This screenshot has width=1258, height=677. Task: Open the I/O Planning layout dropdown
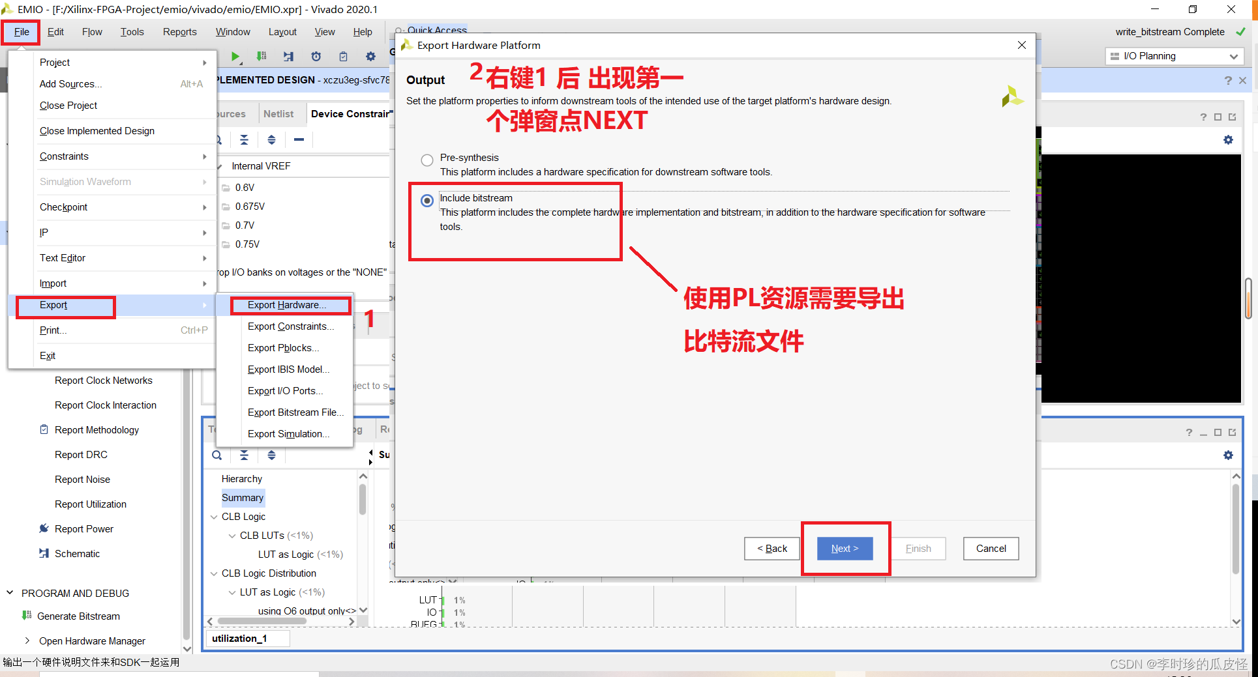[1173, 56]
